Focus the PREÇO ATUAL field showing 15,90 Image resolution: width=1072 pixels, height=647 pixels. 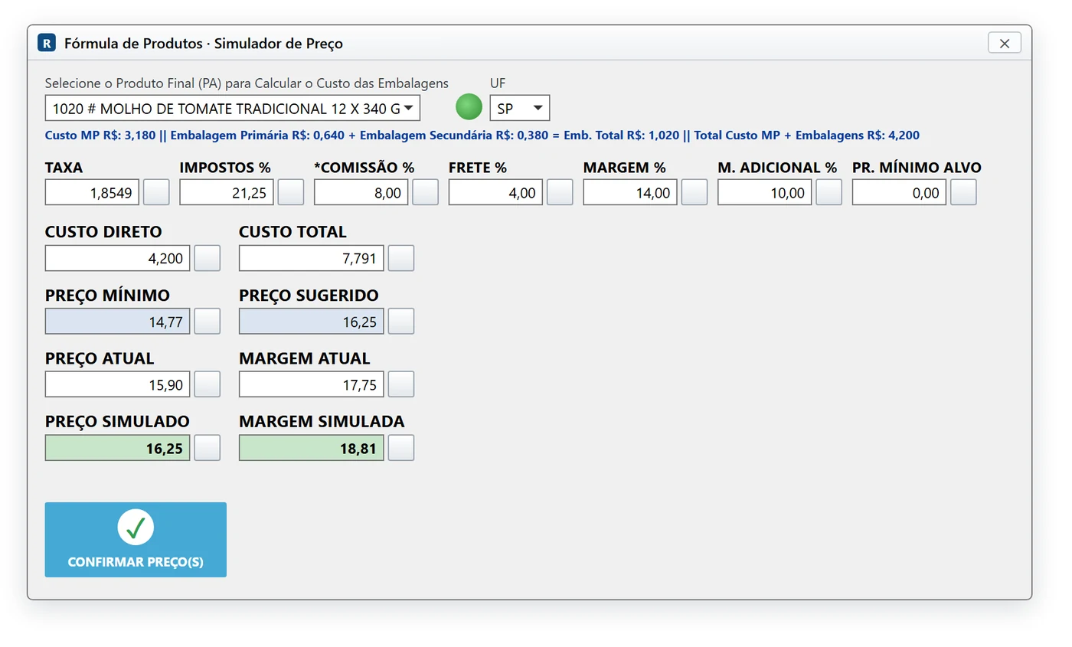pos(117,384)
